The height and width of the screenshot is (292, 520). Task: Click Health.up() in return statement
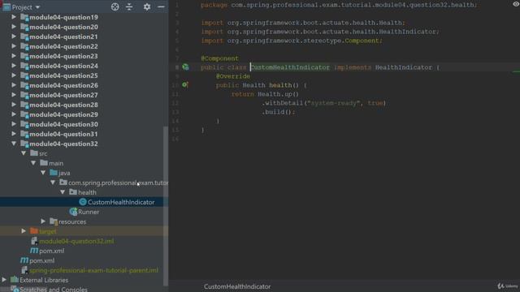point(278,94)
